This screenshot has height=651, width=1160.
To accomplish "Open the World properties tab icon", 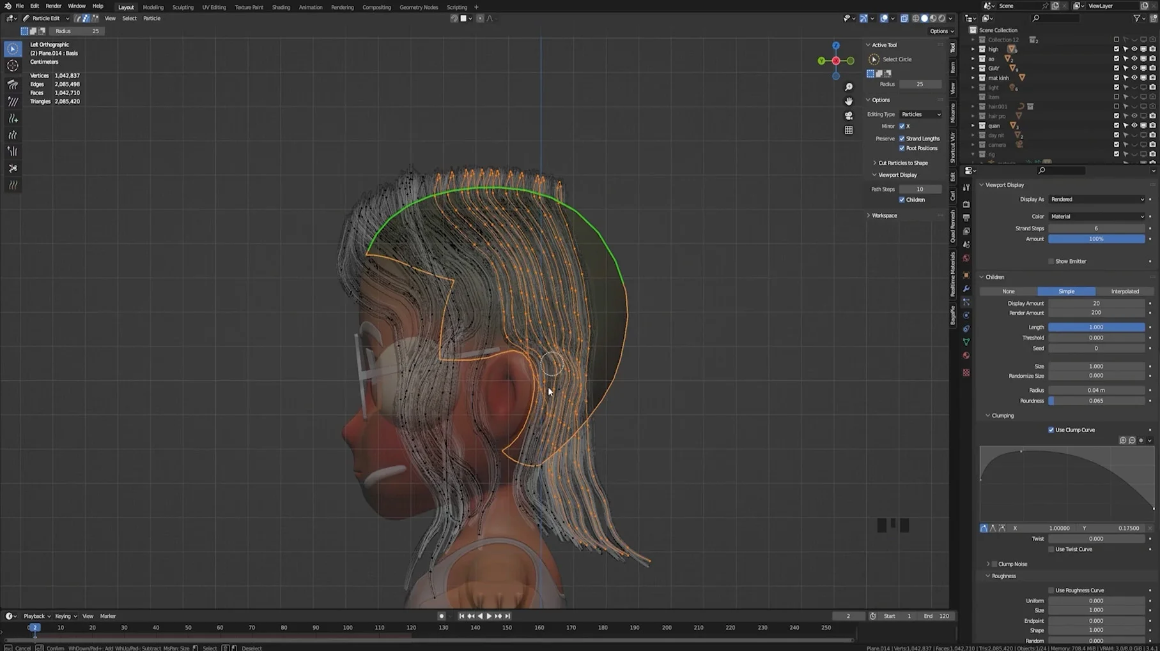I will (966, 258).
